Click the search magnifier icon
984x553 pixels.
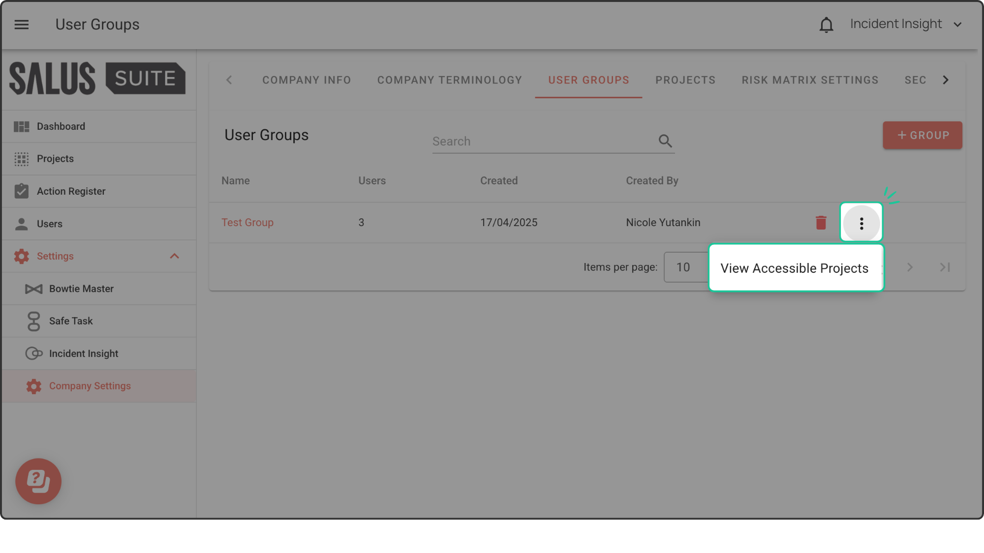click(665, 142)
